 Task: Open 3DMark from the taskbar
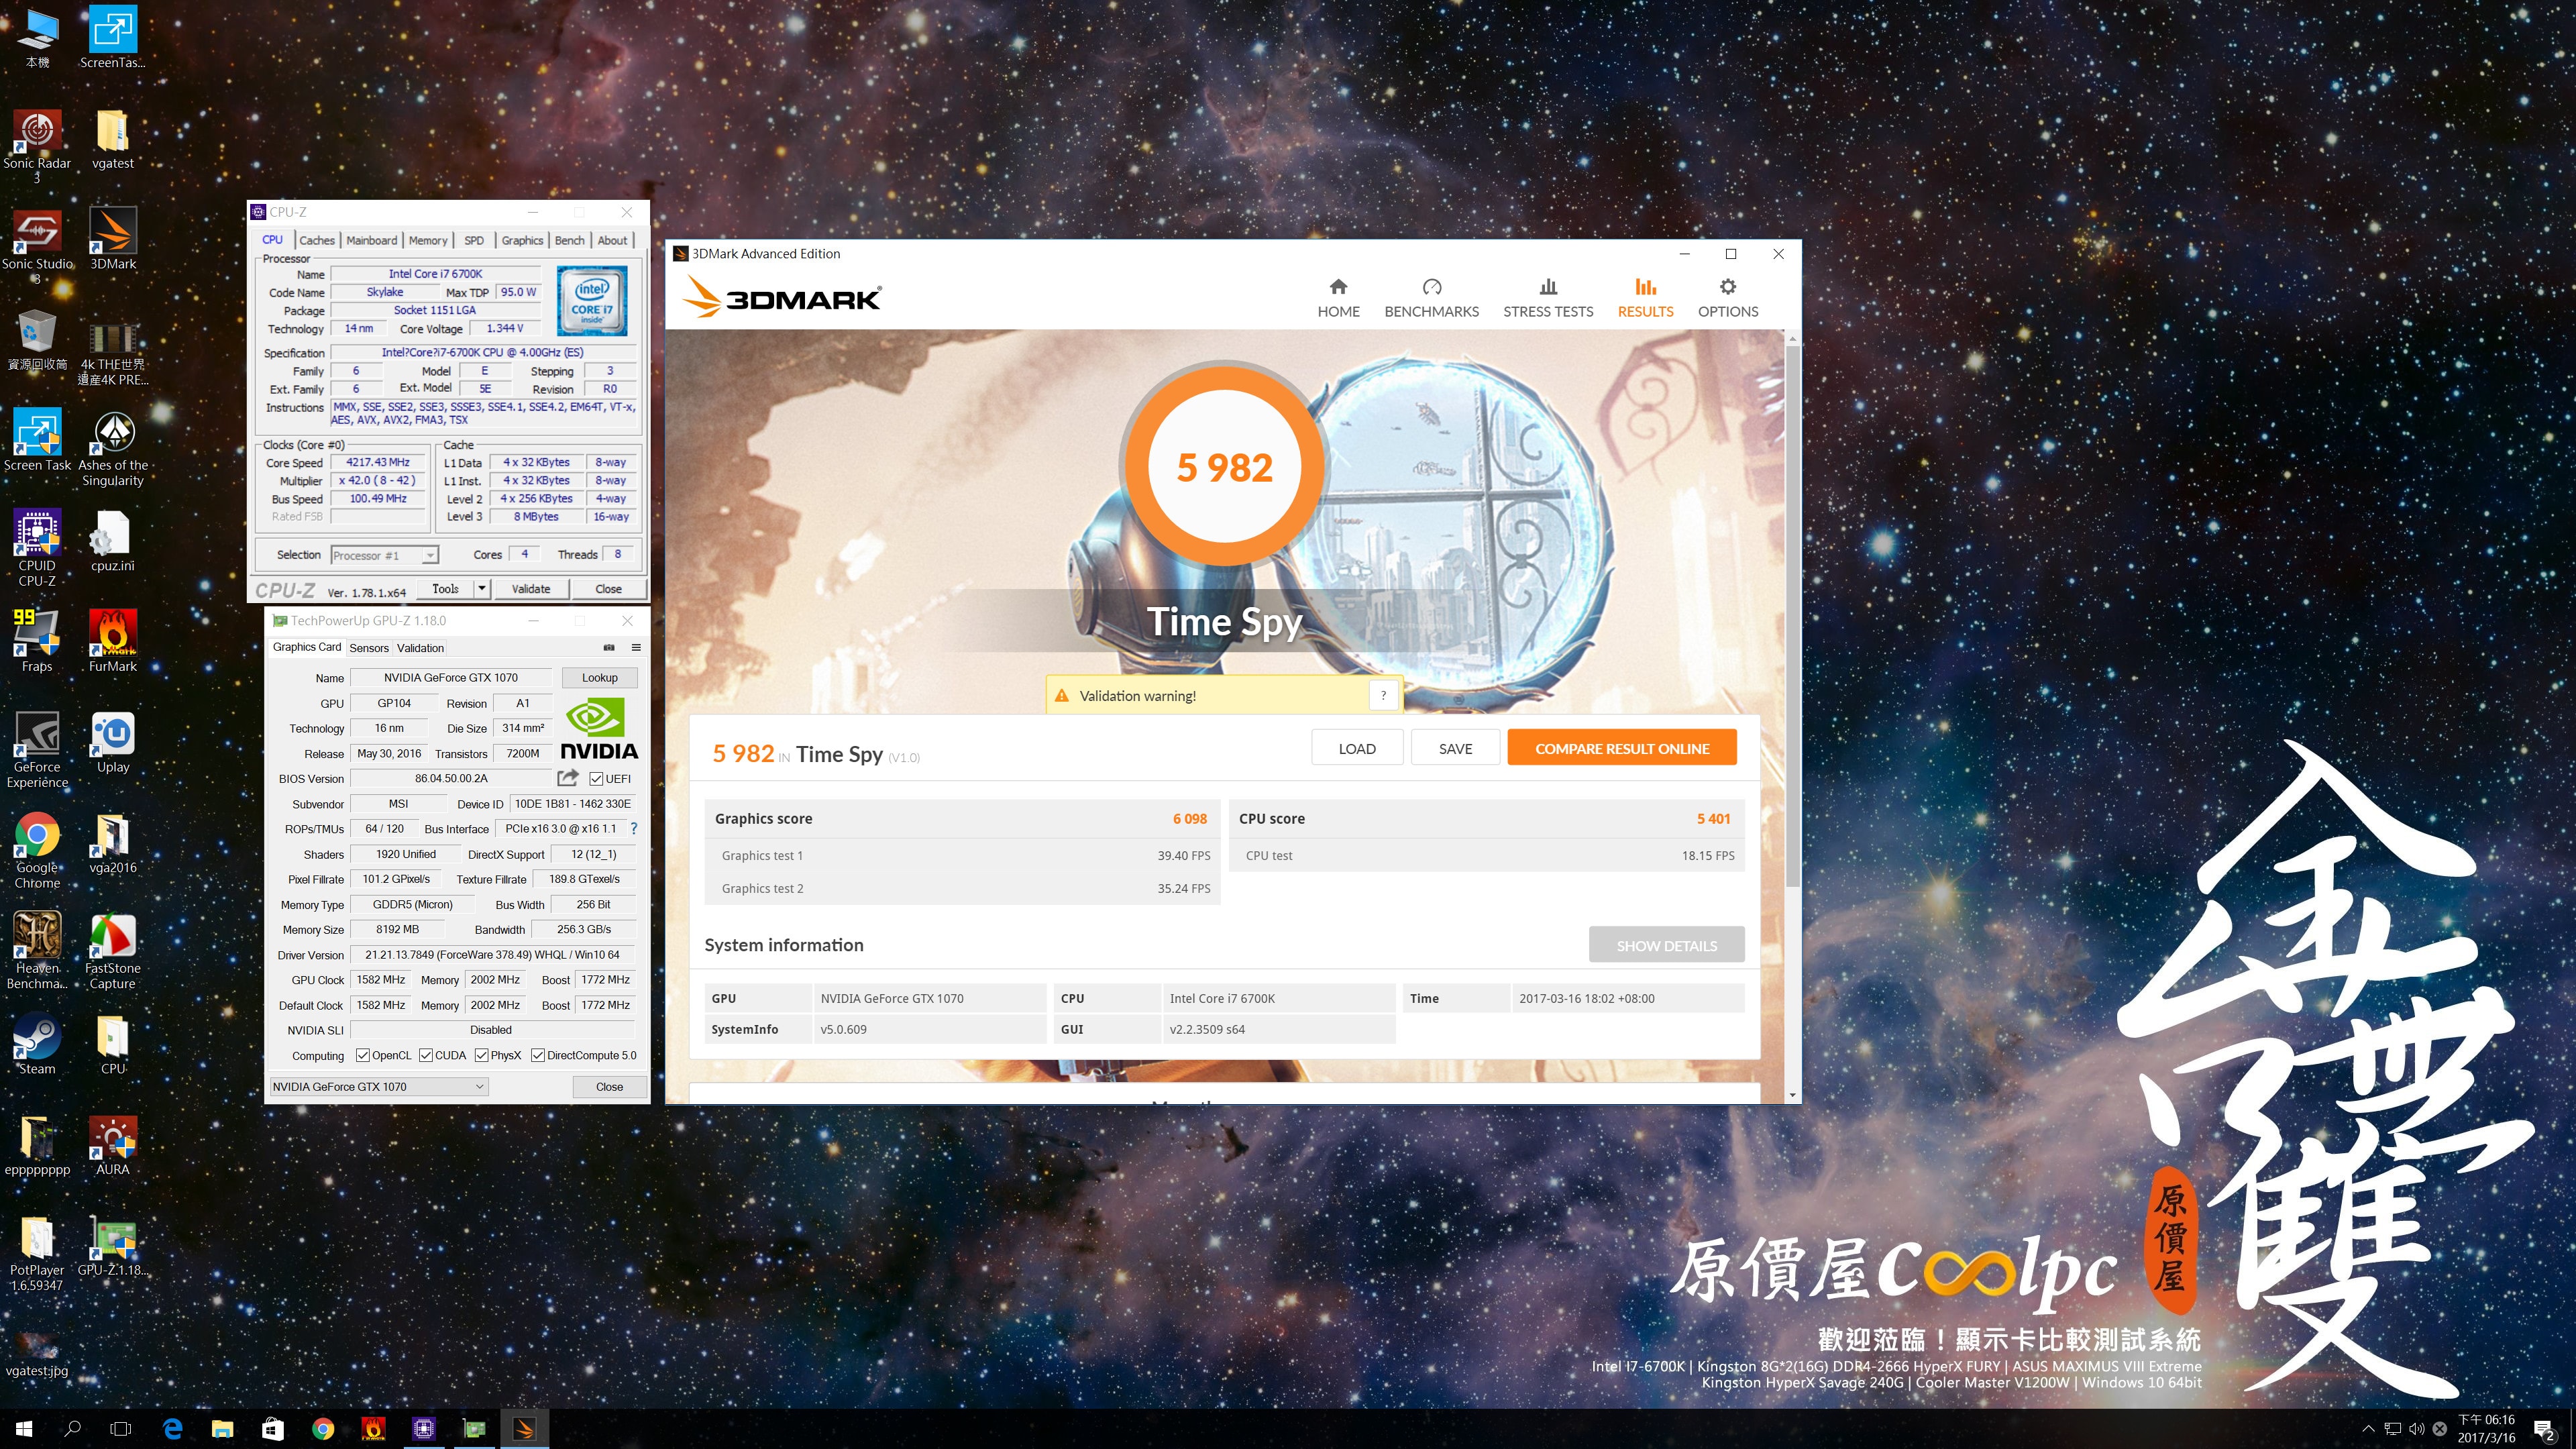pos(524,1429)
